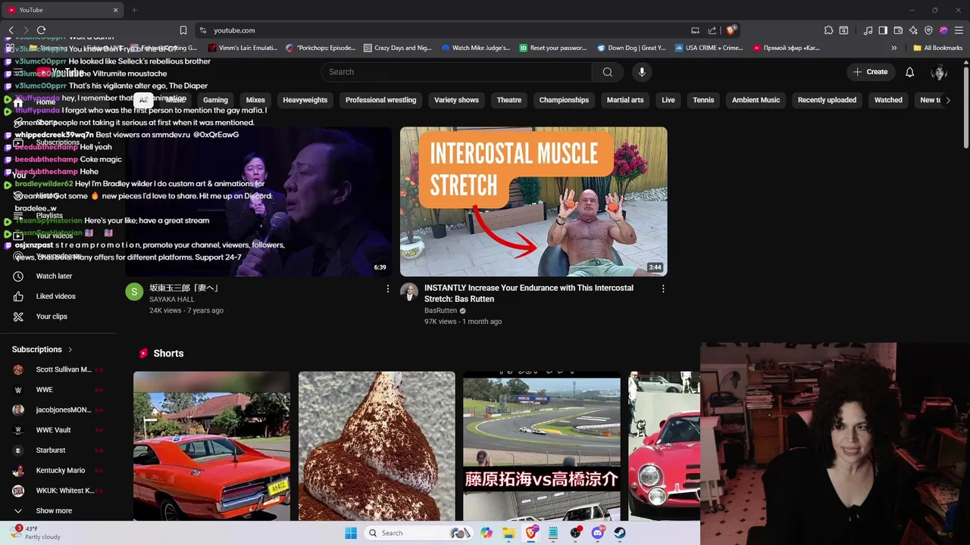This screenshot has height=545, width=970.
Task: Open the Brave Shields lion icon
Action: coord(731,30)
